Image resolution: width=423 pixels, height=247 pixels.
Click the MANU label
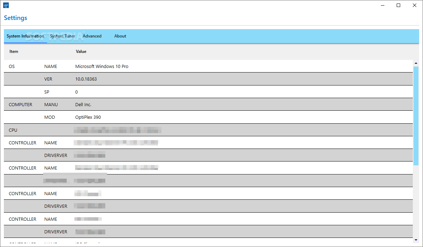click(51, 105)
